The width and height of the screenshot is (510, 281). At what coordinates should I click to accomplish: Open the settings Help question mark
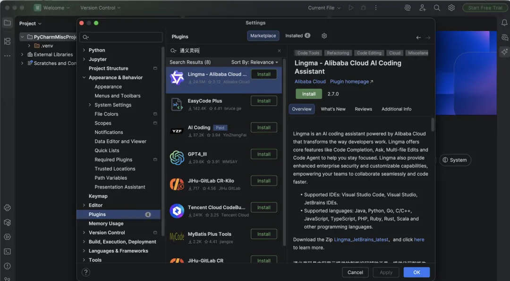(86, 272)
